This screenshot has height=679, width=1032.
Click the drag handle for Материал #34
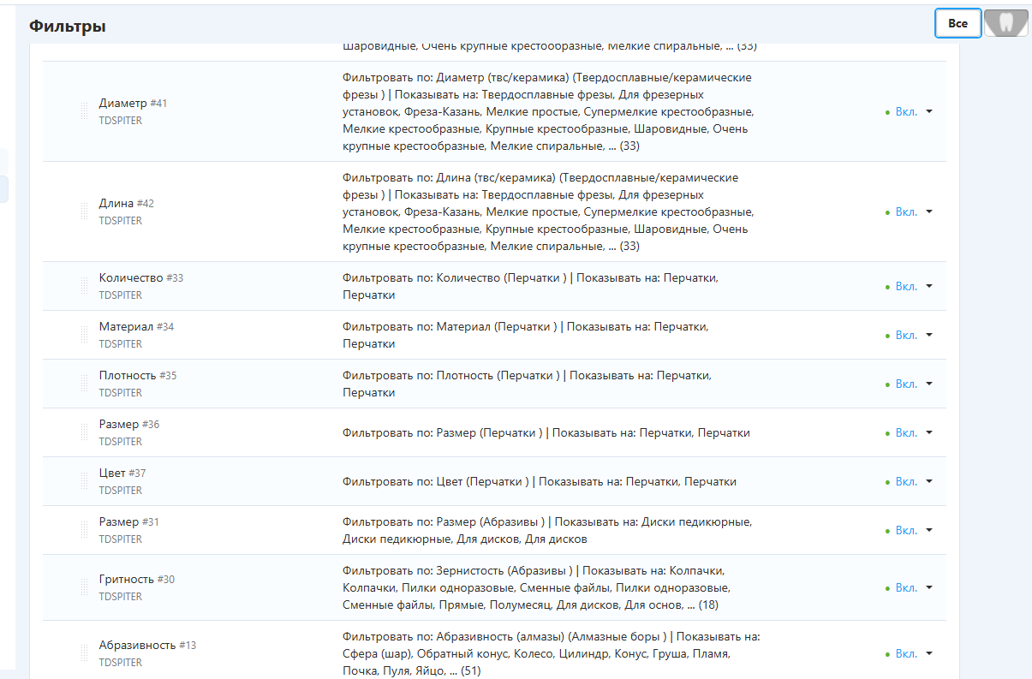(84, 335)
